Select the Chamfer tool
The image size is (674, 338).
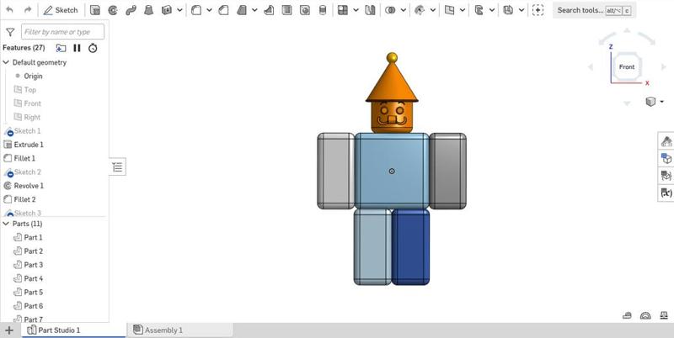[223, 10]
